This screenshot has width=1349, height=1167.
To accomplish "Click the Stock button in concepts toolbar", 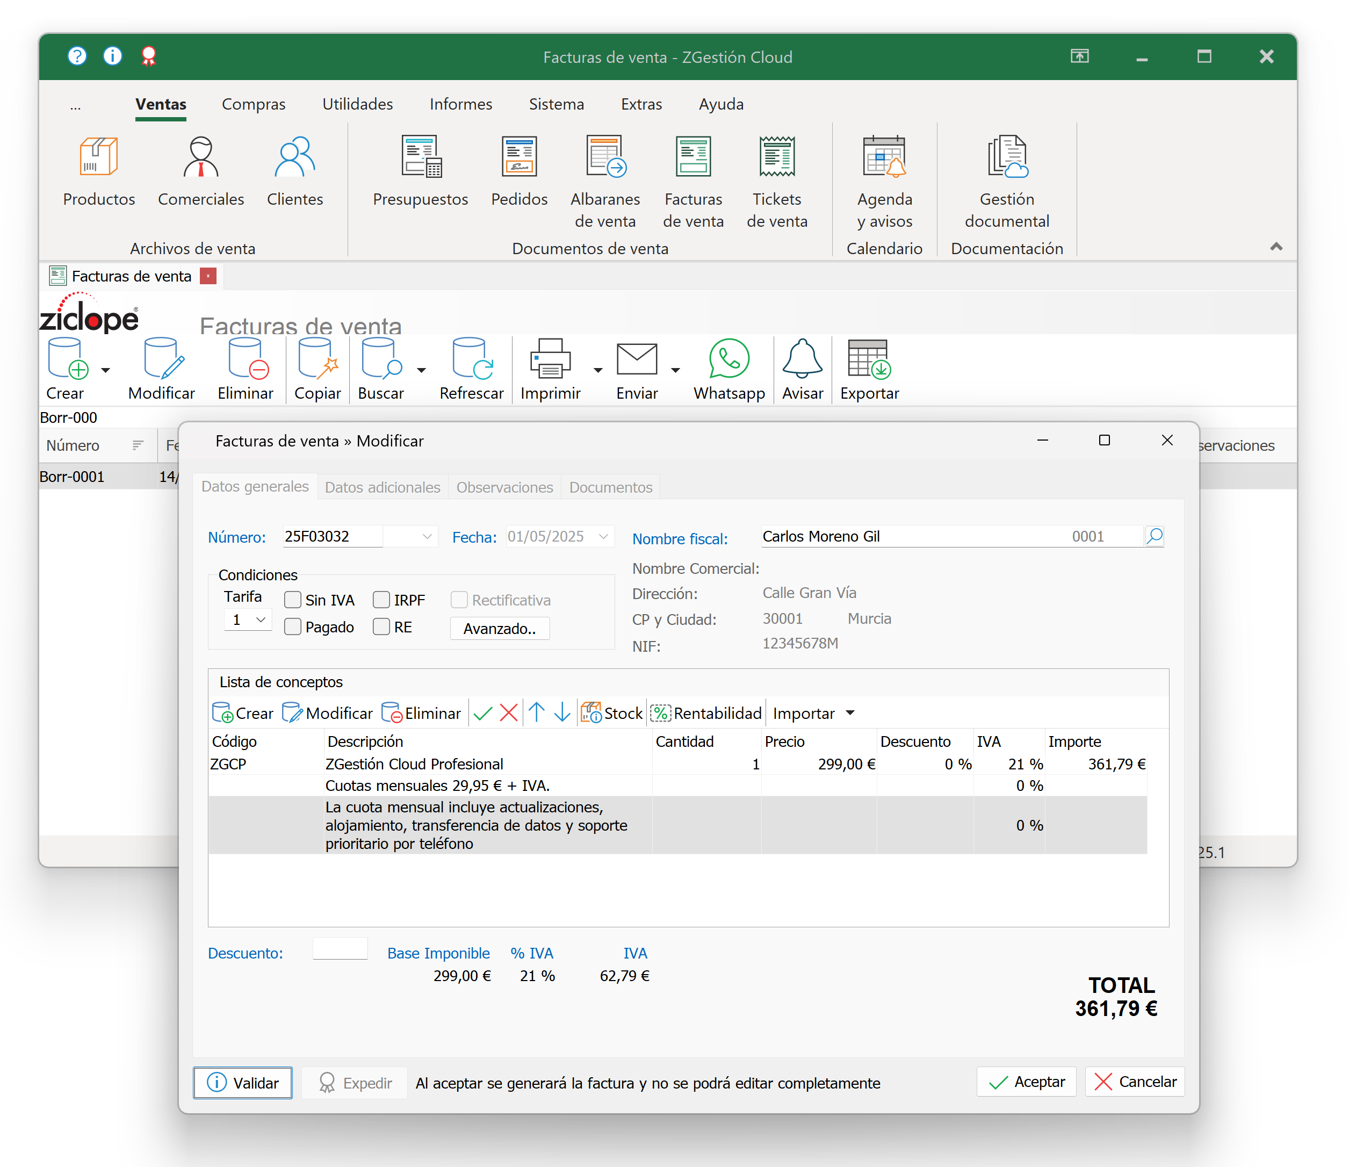I will (x=611, y=713).
